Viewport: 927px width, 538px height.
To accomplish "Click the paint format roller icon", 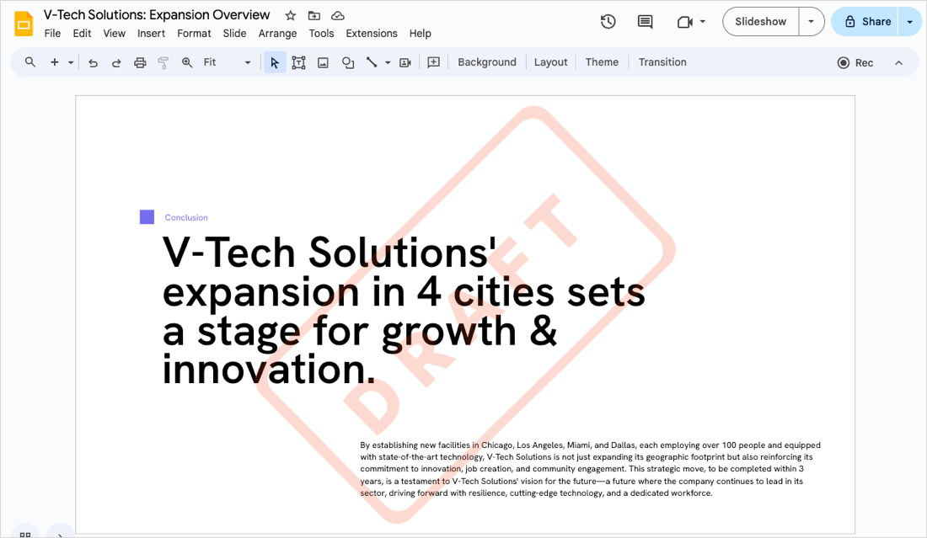I will [163, 62].
